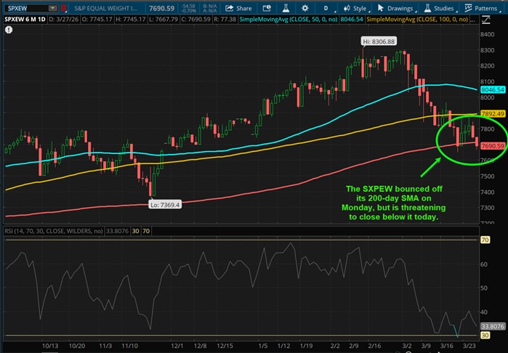Click the 8400 level on the price axis
The width and height of the screenshot is (508, 353).
[487, 34]
